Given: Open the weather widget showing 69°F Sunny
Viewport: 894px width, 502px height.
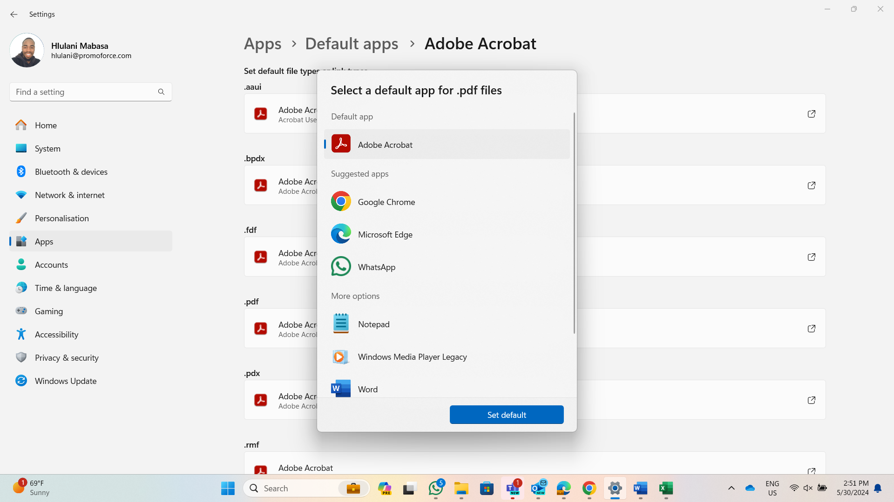Looking at the screenshot, I should click(32, 488).
